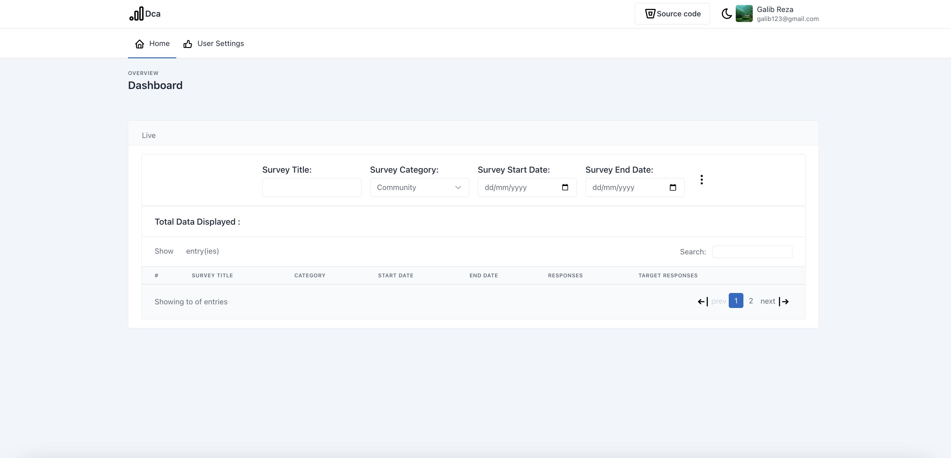Open the Survey End Date calendar picker
951x458 pixels.
click(x=672, y=188)
